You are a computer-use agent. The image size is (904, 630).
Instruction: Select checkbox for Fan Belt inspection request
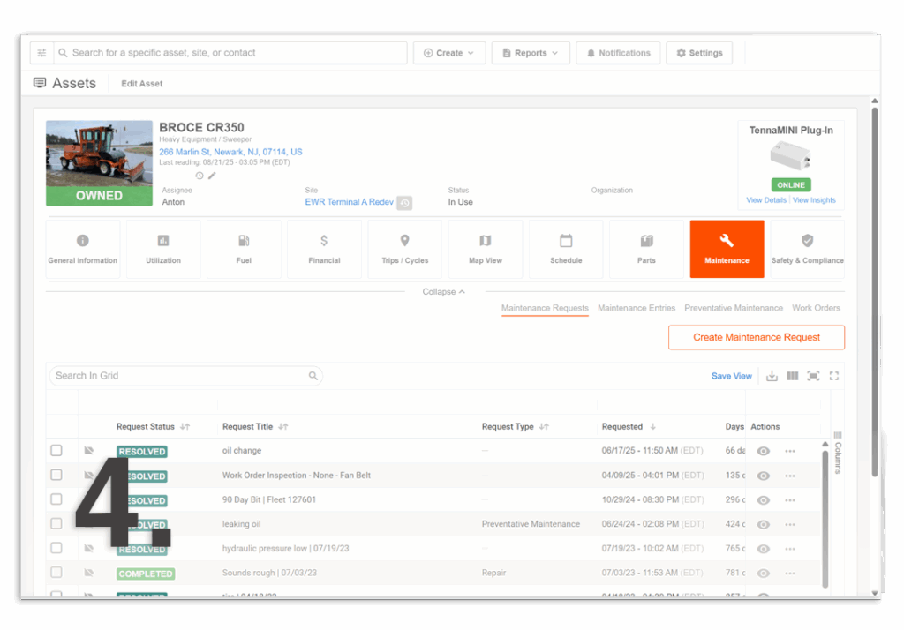(x=56, y=475)
